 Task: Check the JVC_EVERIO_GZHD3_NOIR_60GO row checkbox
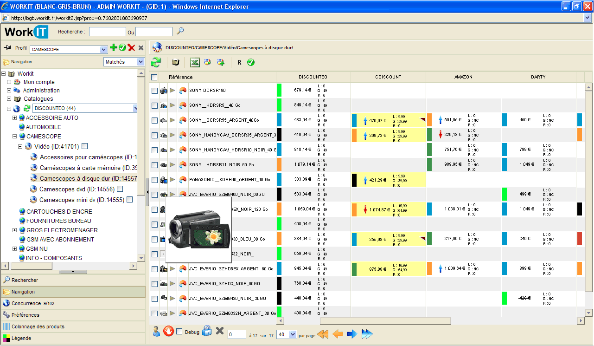pos(154,284)
